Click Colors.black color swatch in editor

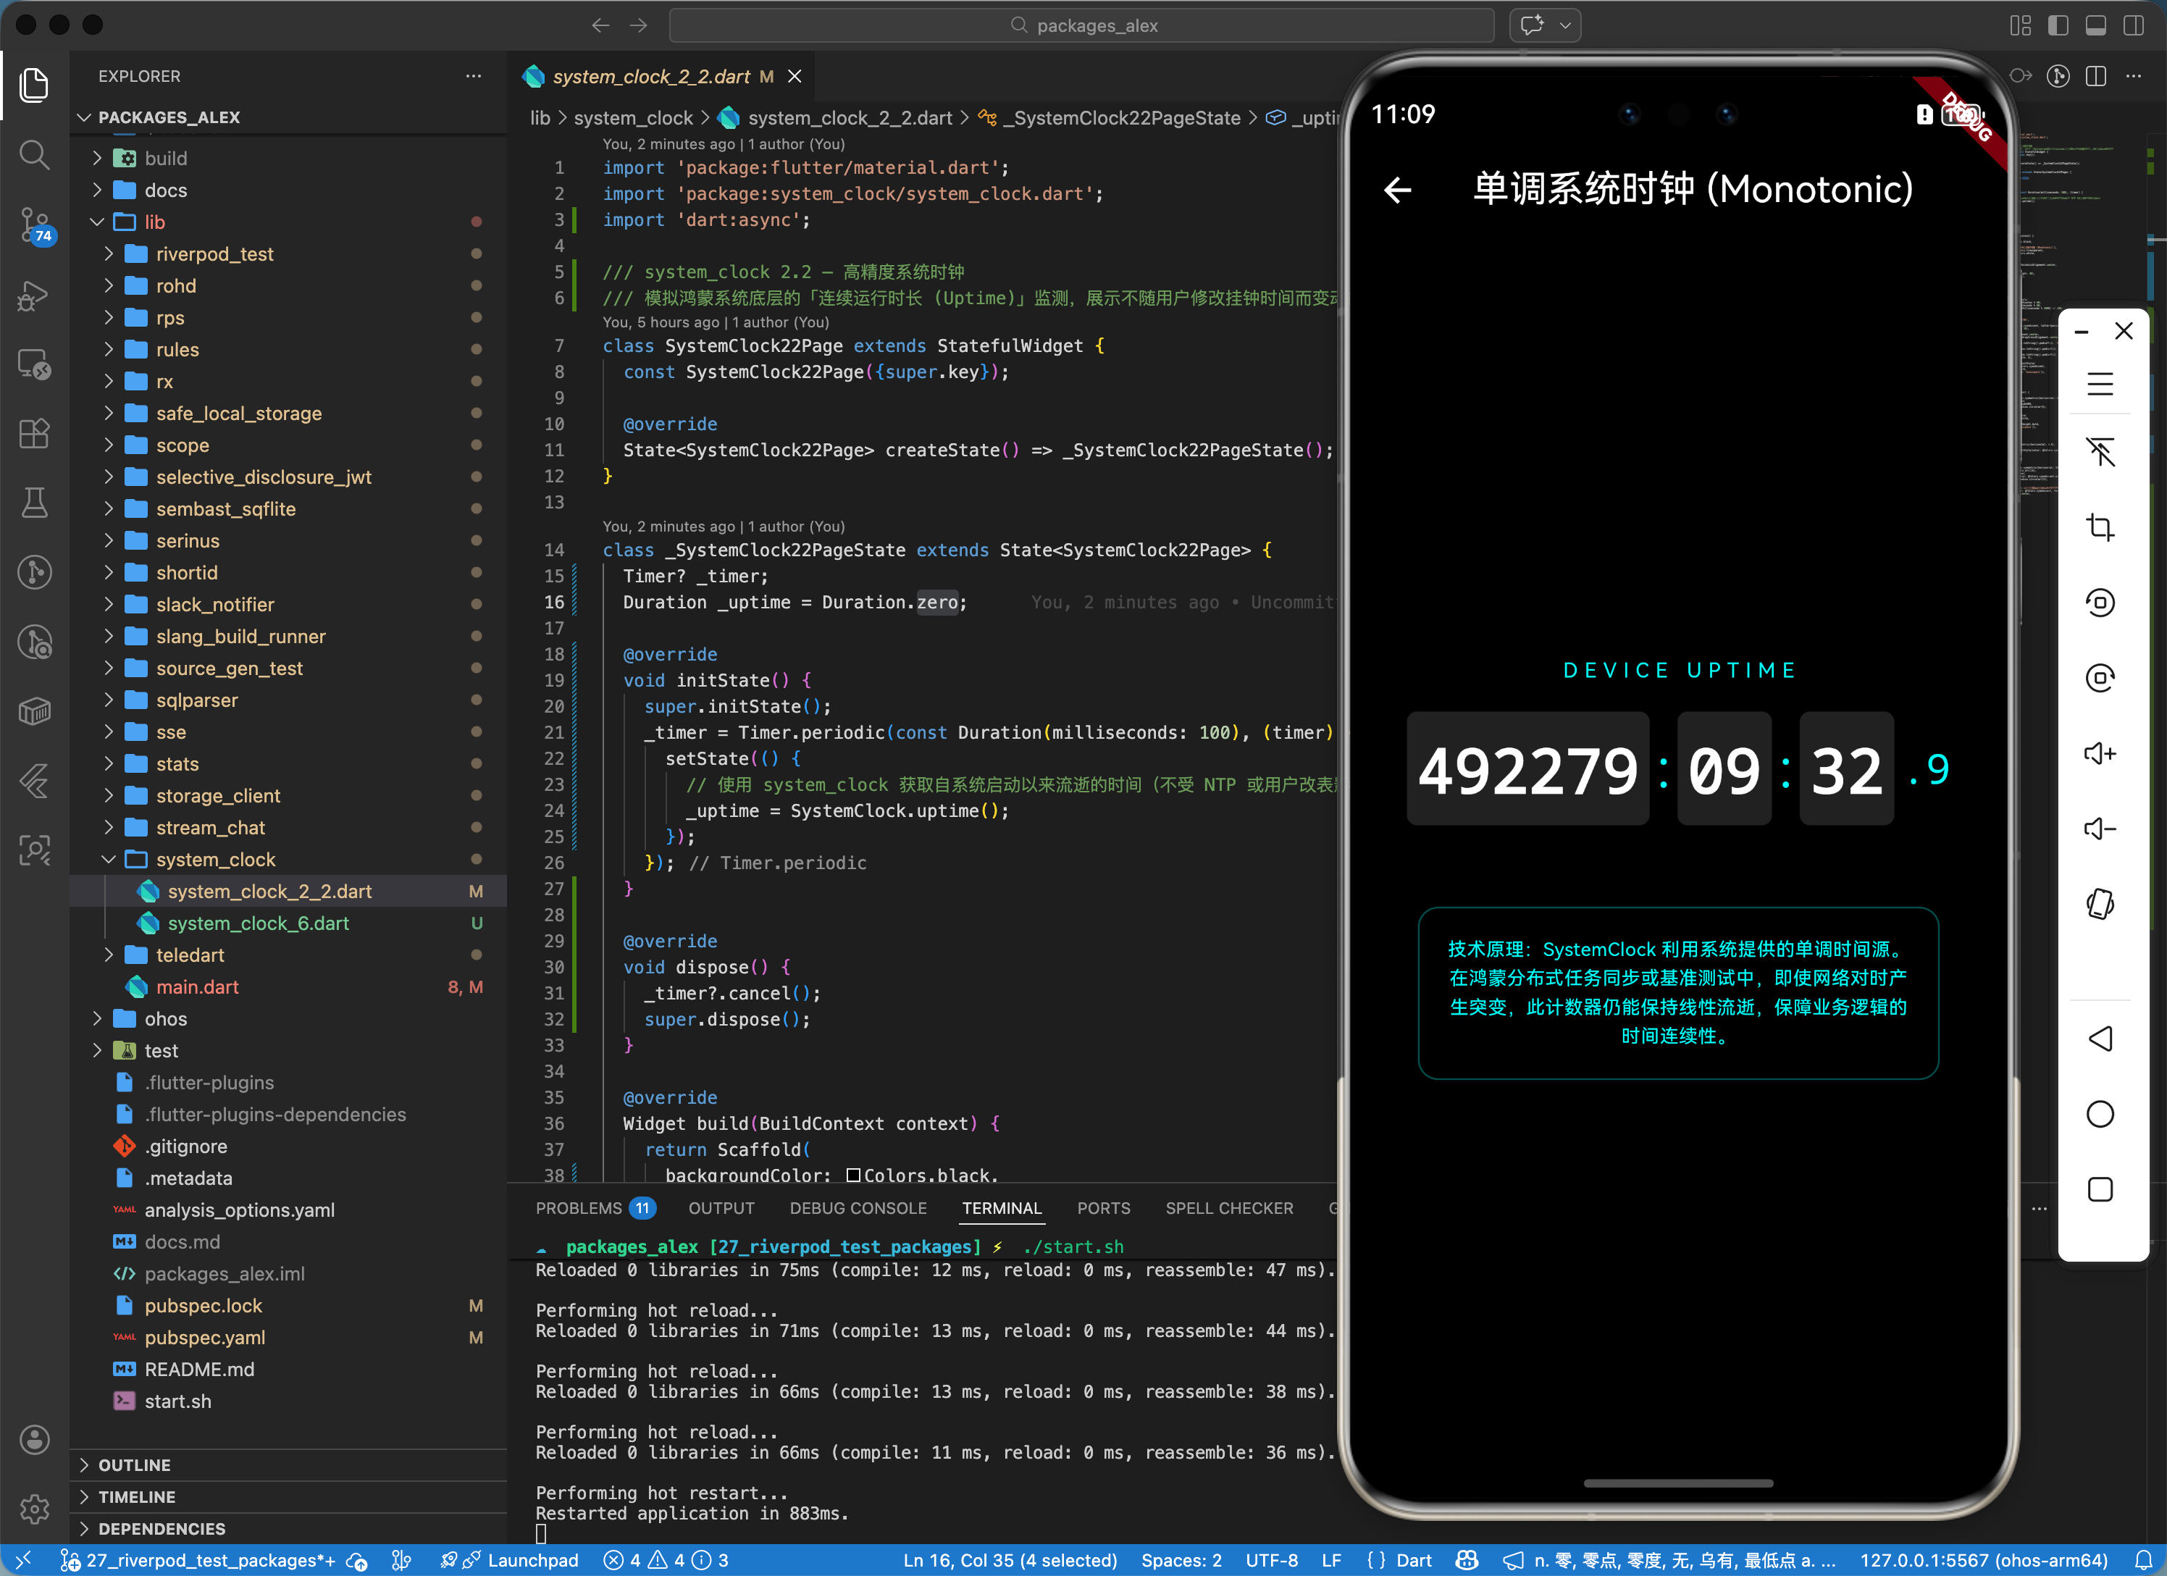tap(853, 1175)
